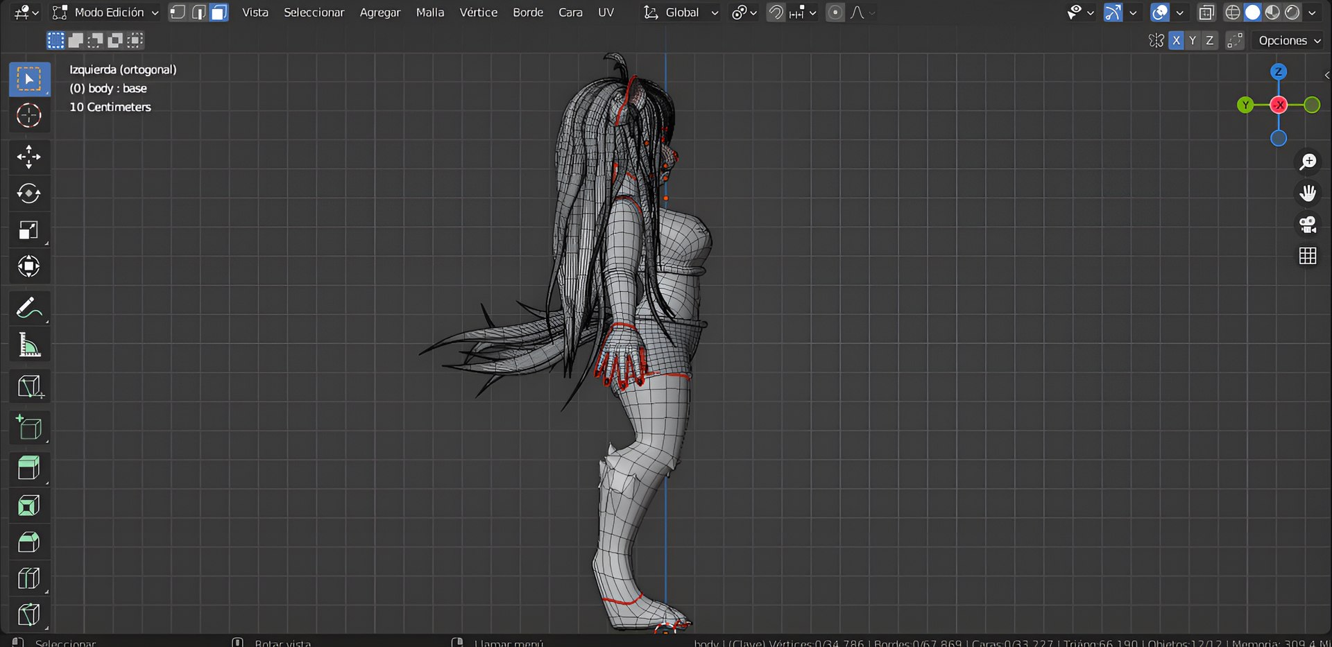Enable face select mode
The height and width of the screenshot is (647, 1332).
click(x=219, y=12)
